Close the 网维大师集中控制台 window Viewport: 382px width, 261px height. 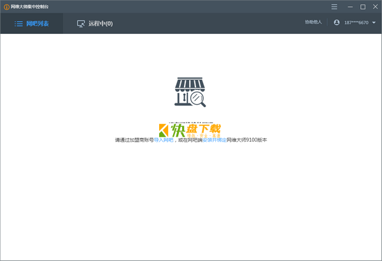pyautogui.click(x=375, y=7)
